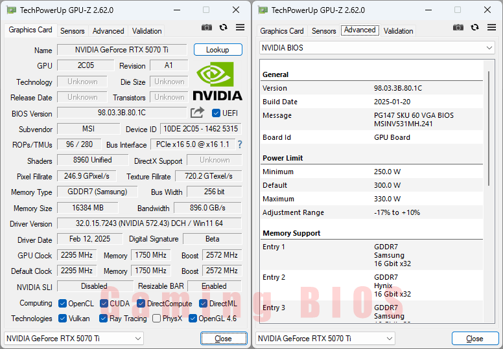Toggle the UEFI checkbox
Image resolution: width=503 pixels, height=349 pixels.
pos(216,113)
